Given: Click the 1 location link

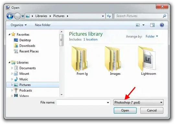Looking at the screenshot, I should pyautogui.click(x=90, y=39).
